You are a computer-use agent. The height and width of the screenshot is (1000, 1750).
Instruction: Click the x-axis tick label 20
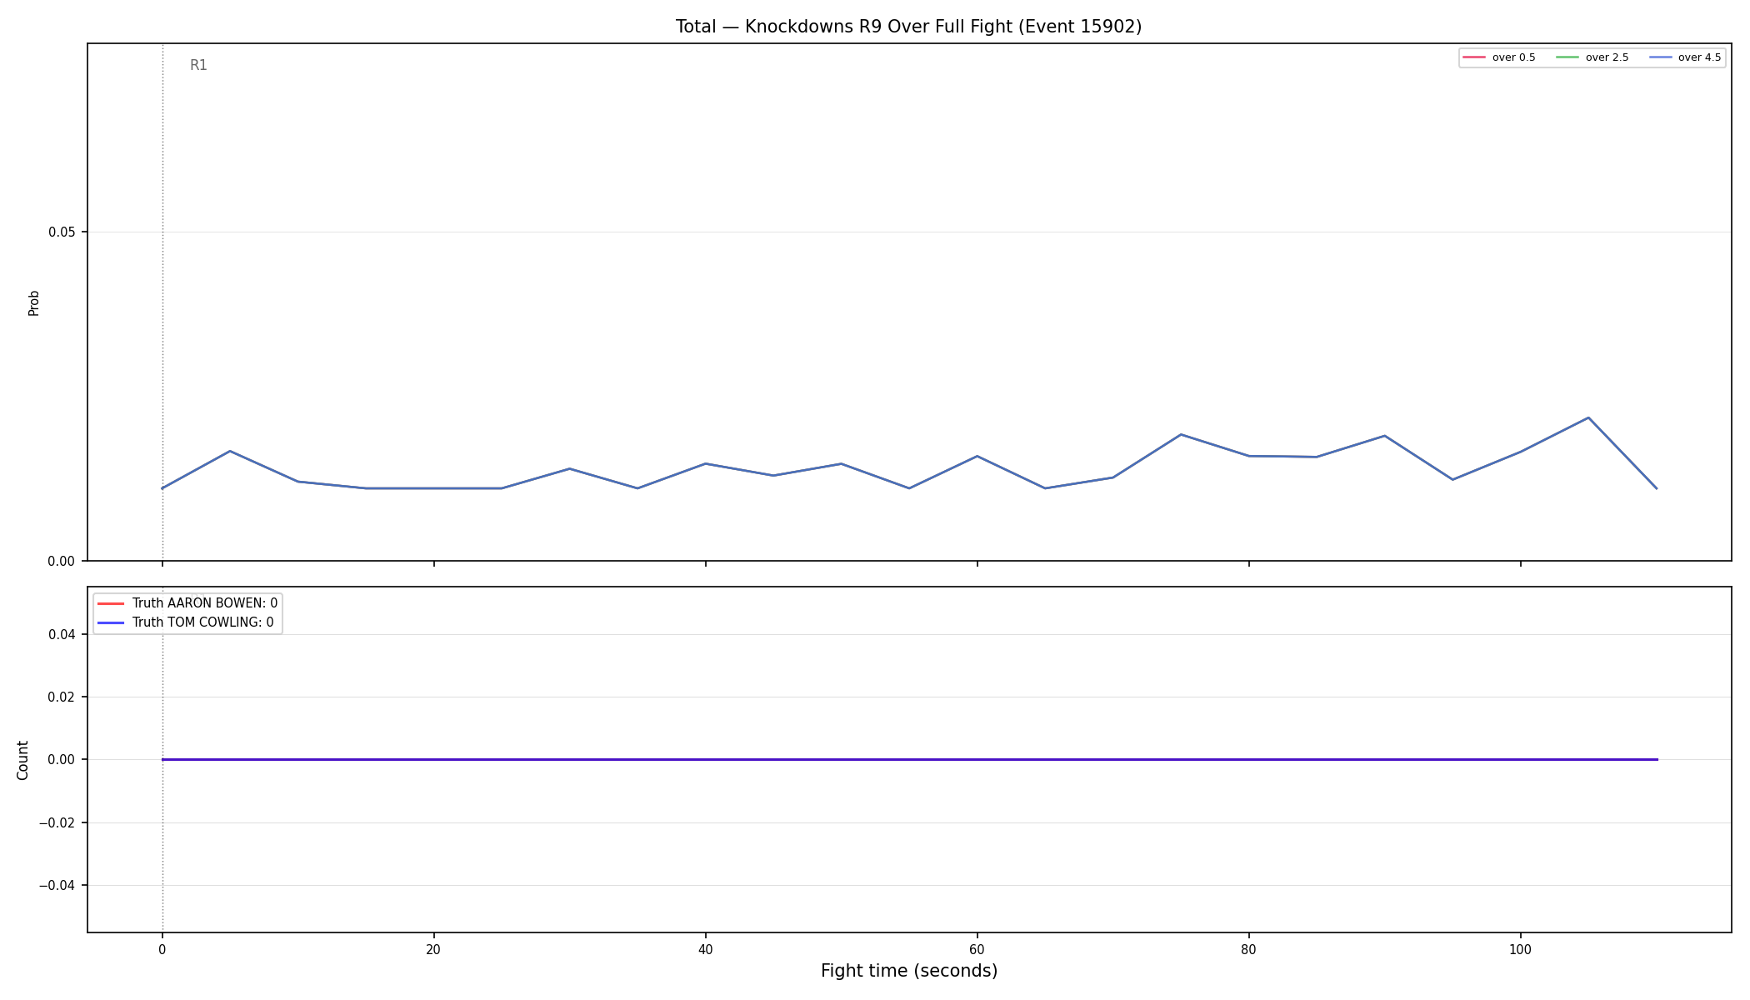click(433, 949)
